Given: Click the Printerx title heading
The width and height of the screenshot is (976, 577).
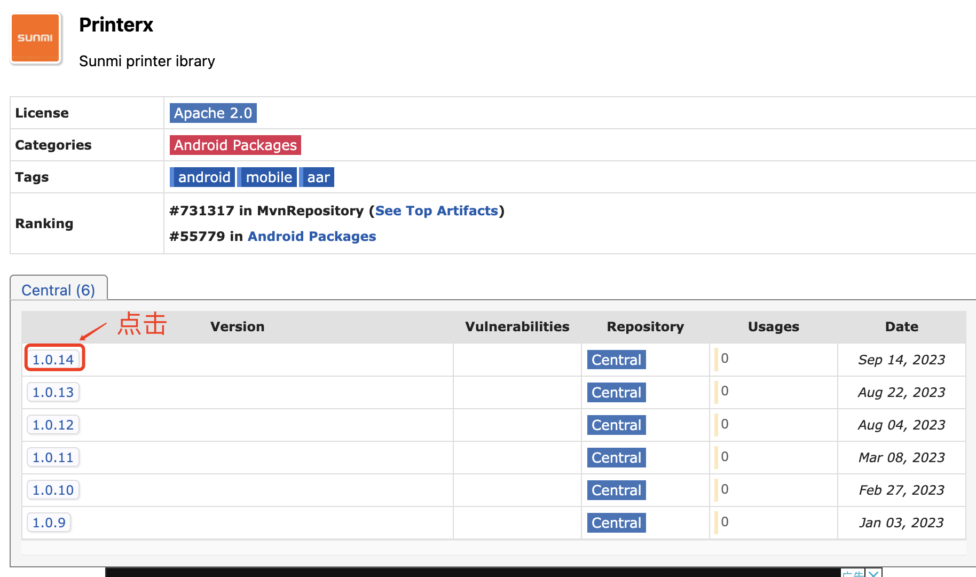Looking at the screenshot, I should 116,25.
